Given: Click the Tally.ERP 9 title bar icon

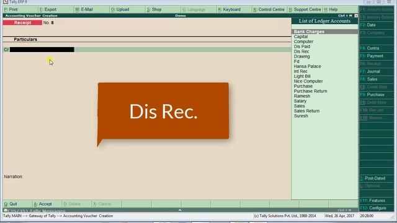Looking at the screenshot, I should tap(6, 2).
